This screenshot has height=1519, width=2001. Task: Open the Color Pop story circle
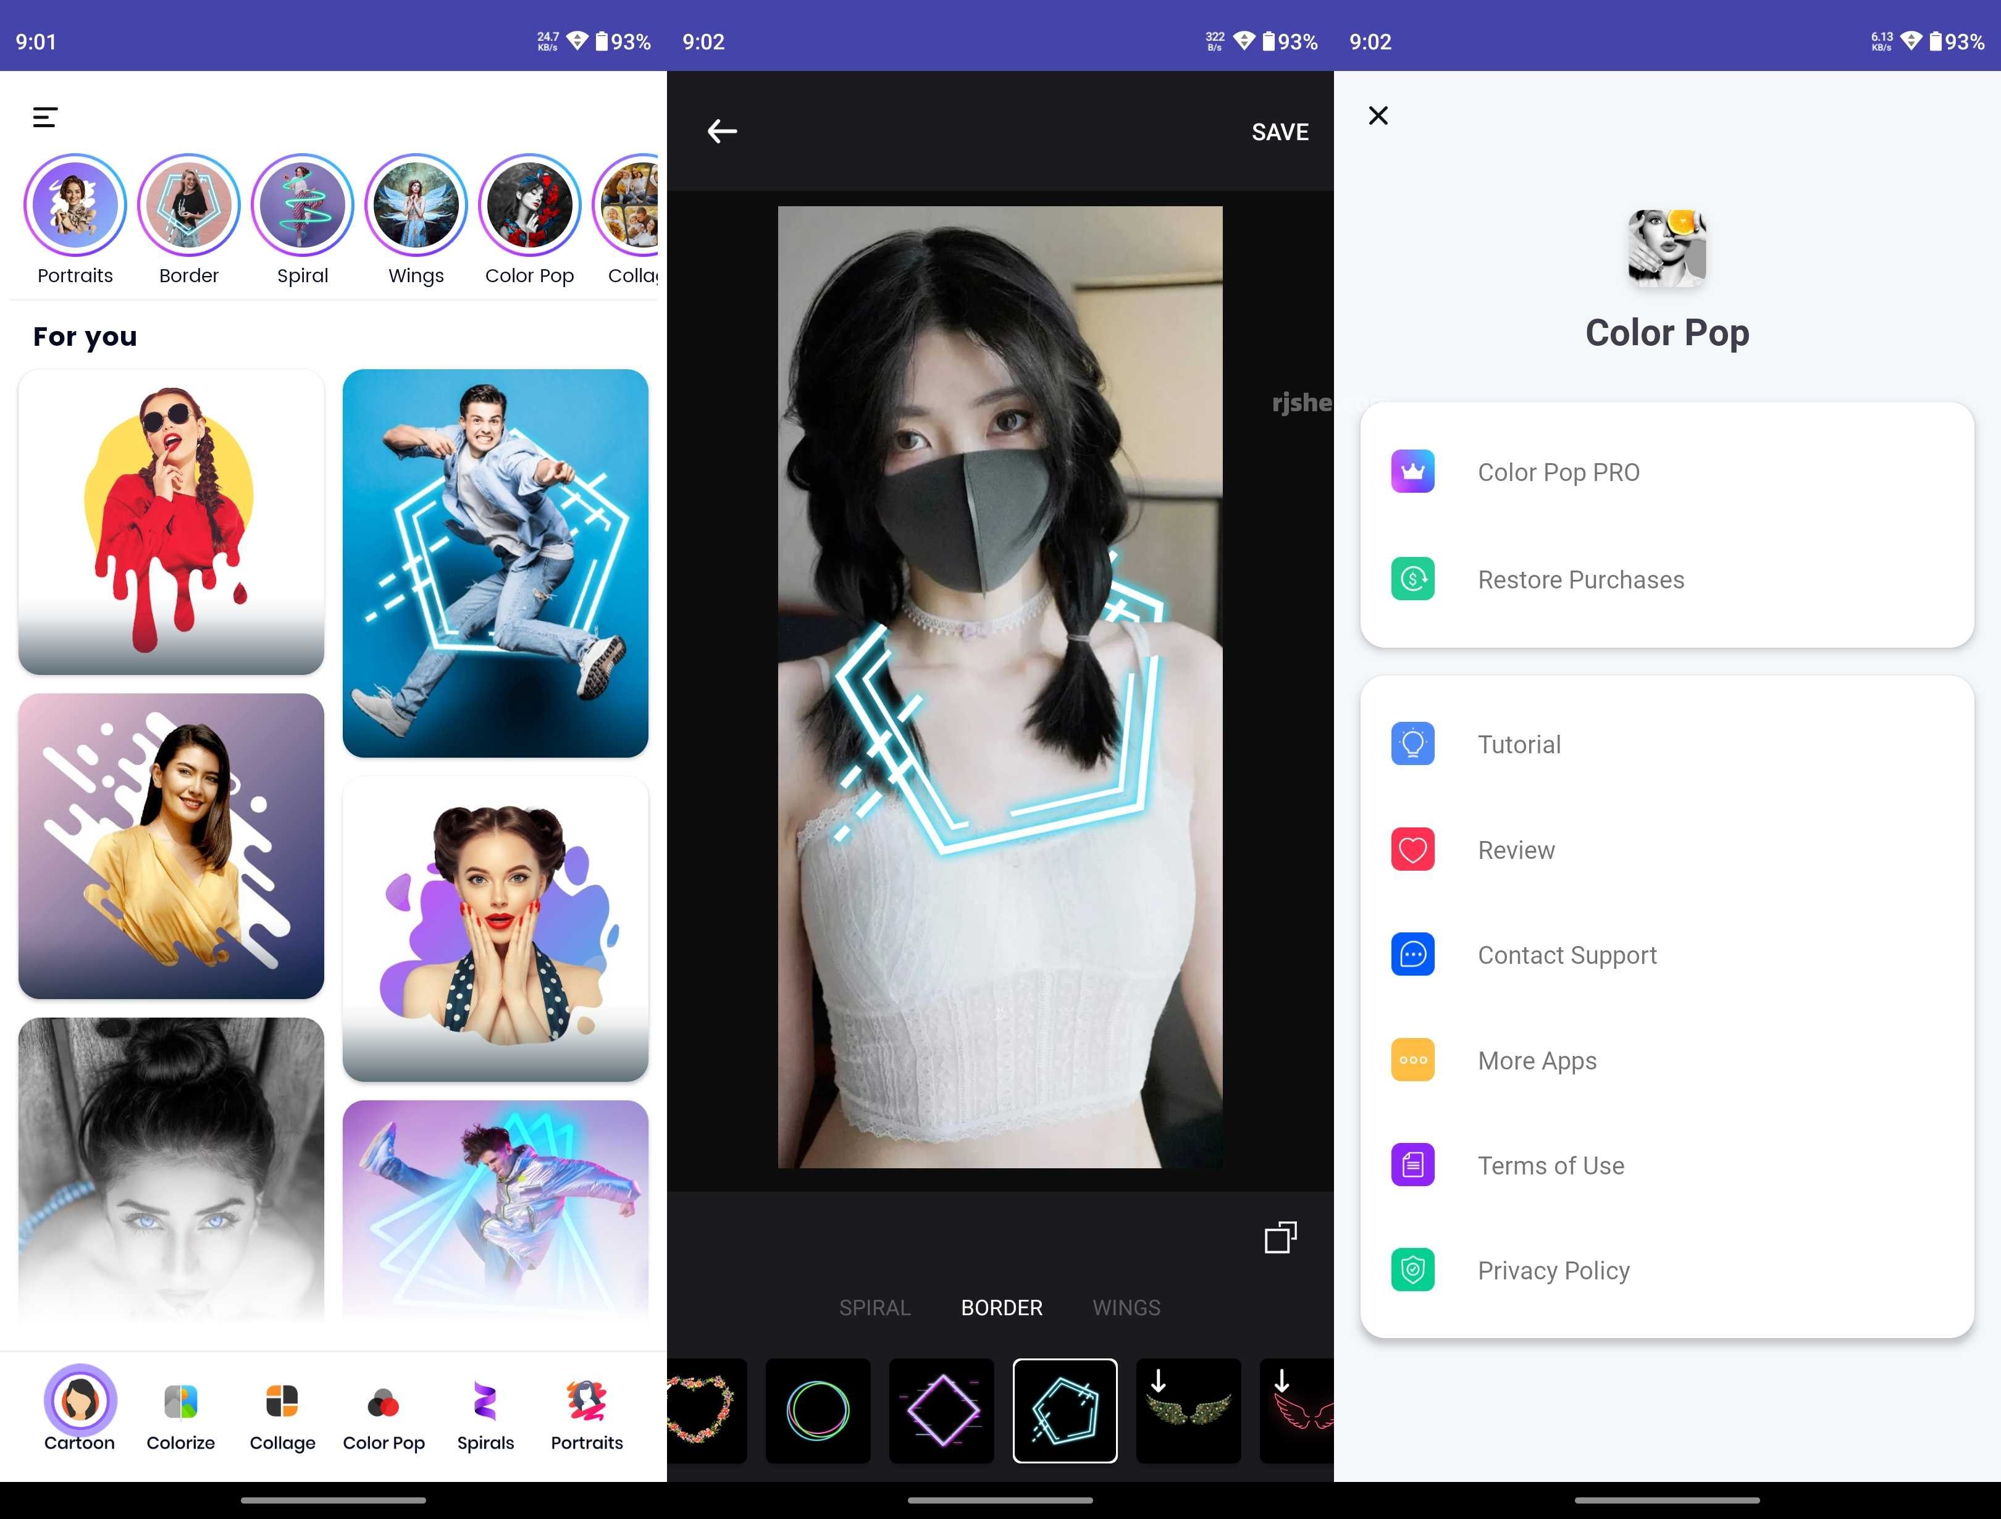pos(529,206)
